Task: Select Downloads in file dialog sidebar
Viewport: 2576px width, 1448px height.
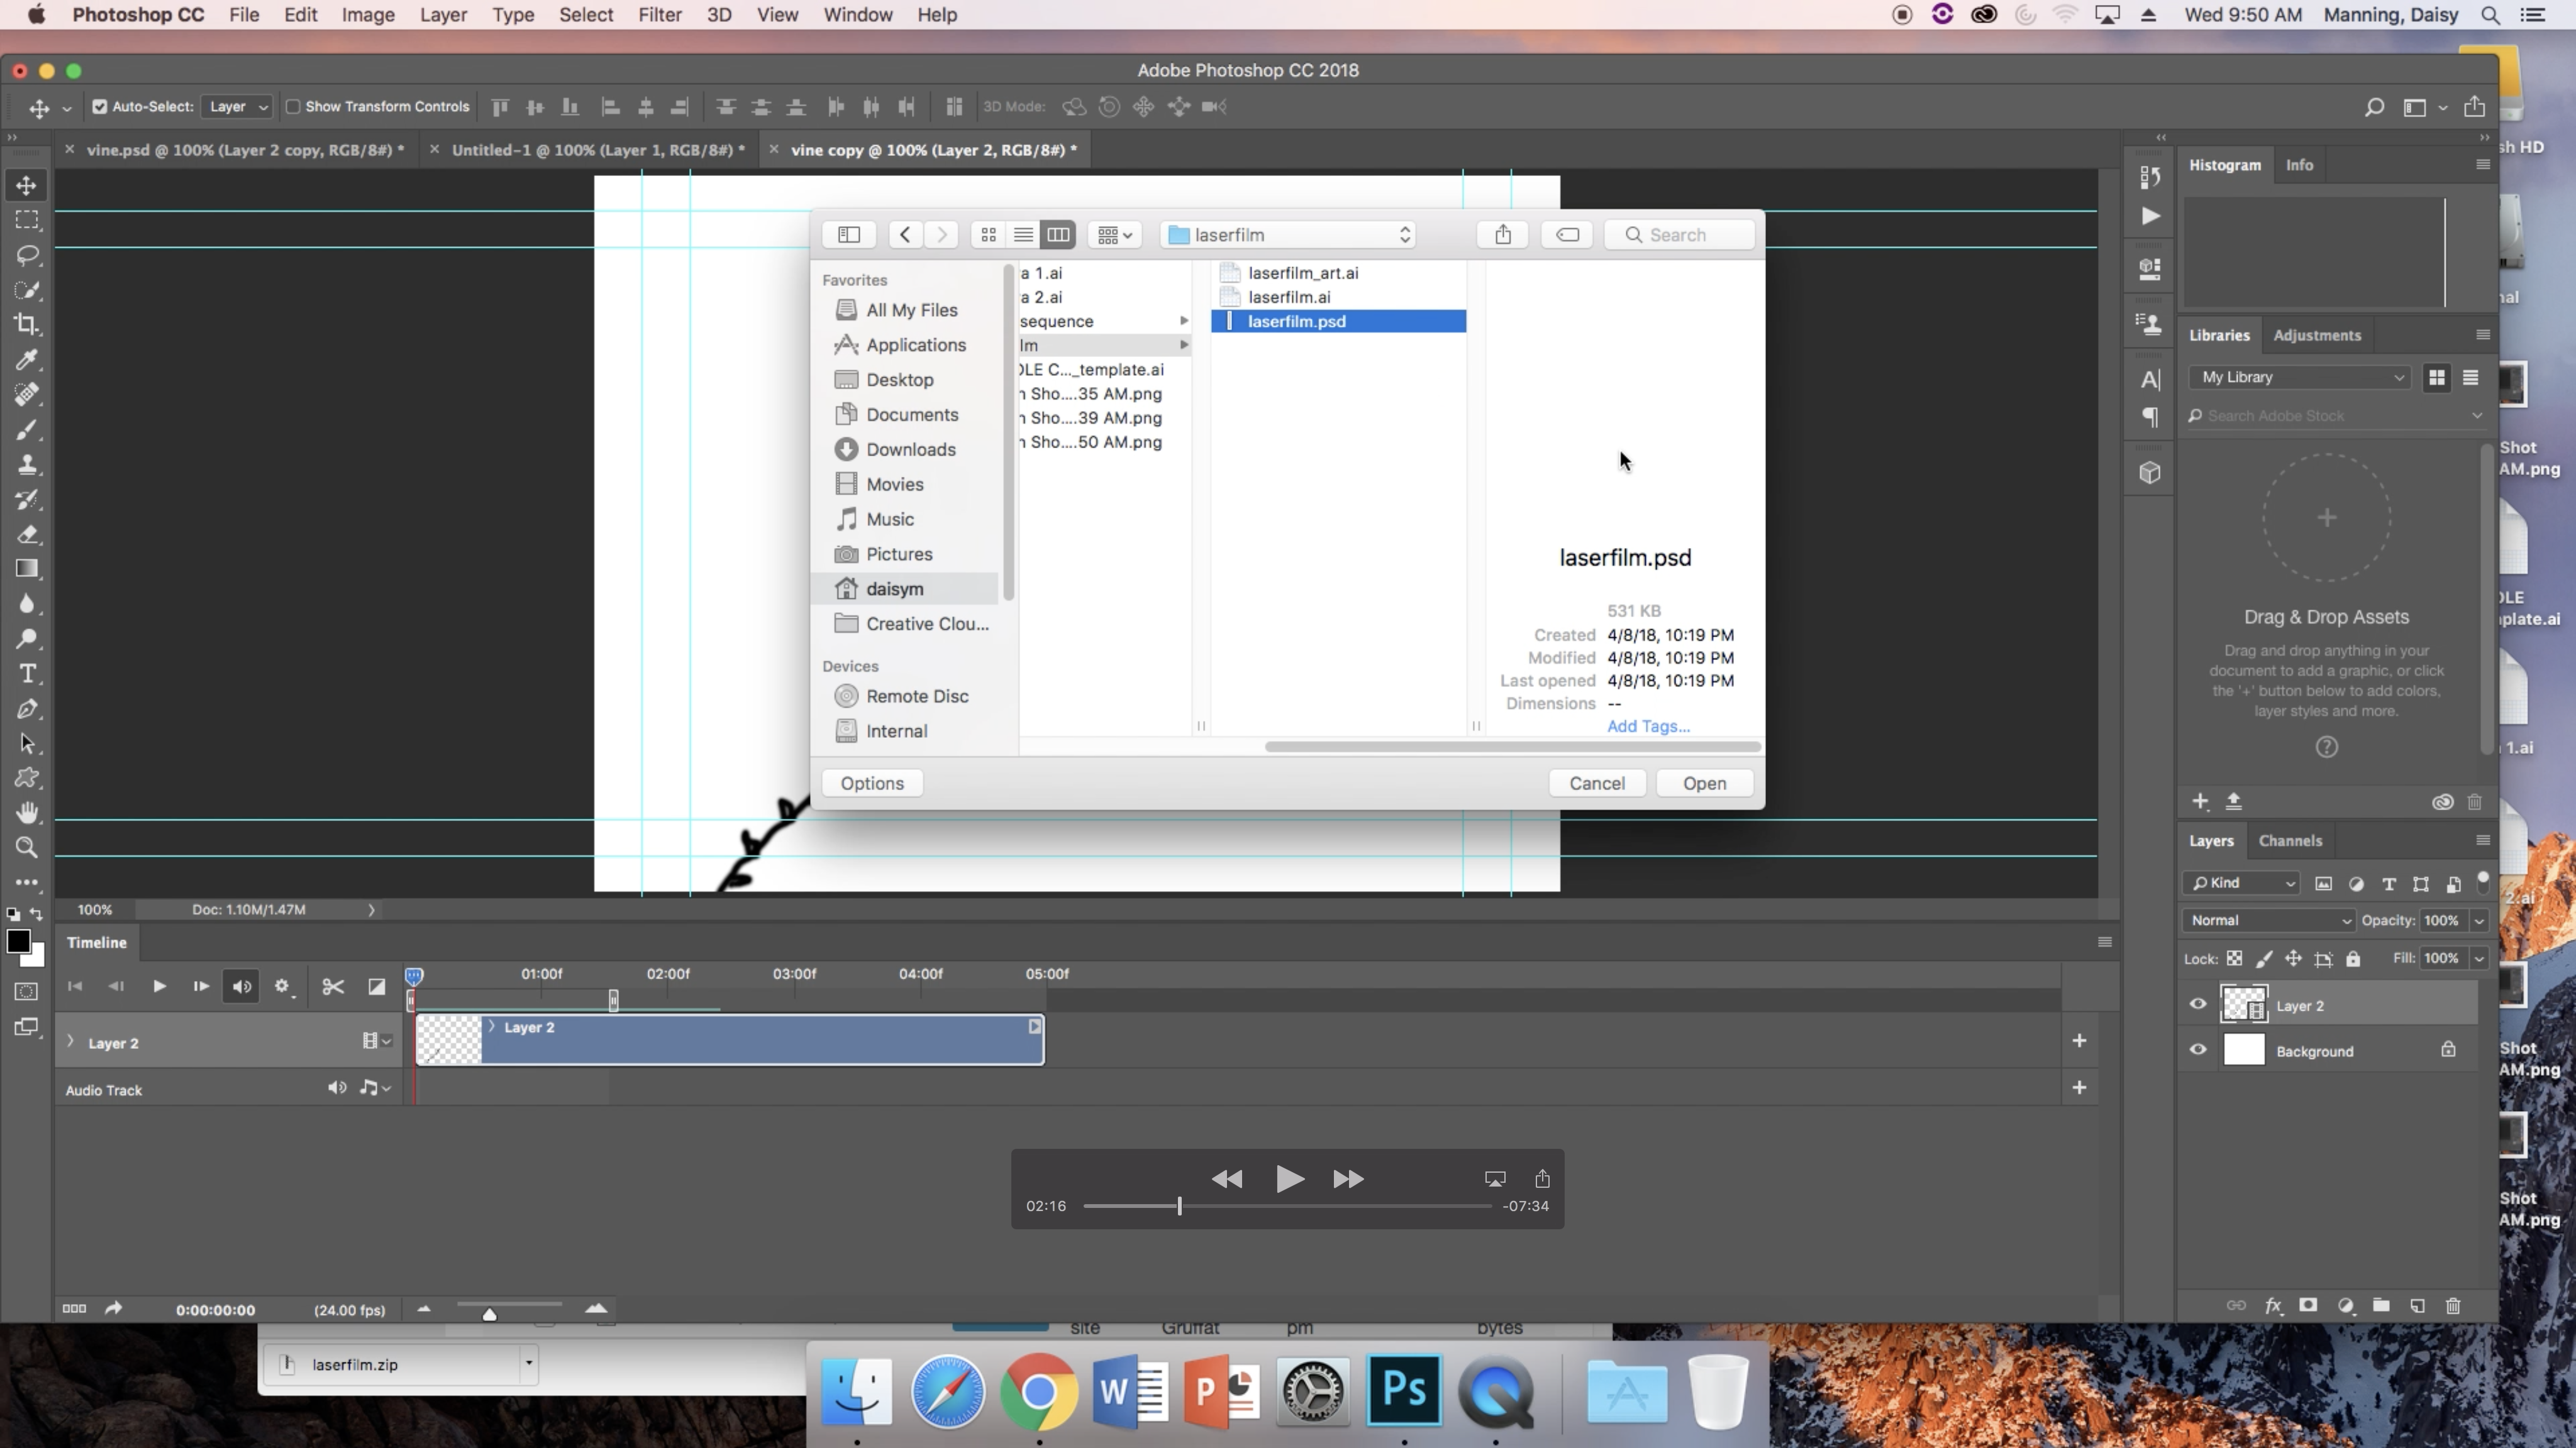Action: 909,450
